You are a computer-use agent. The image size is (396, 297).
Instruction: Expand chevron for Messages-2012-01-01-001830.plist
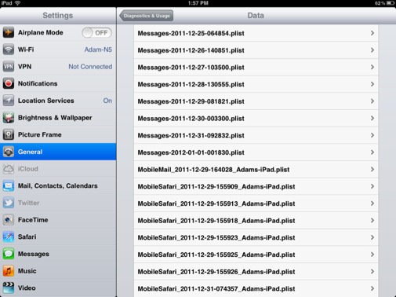coord(372,152)
